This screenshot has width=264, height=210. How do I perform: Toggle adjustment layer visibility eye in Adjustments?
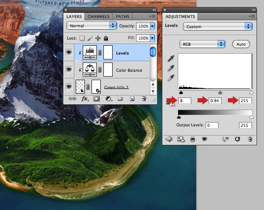(x=204, y=139)
